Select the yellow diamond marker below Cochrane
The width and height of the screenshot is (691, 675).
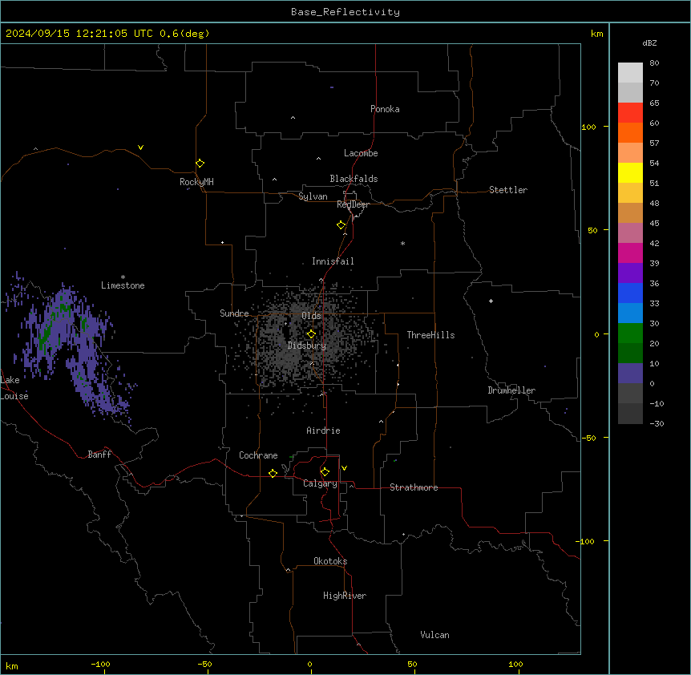tap(273, 473)
